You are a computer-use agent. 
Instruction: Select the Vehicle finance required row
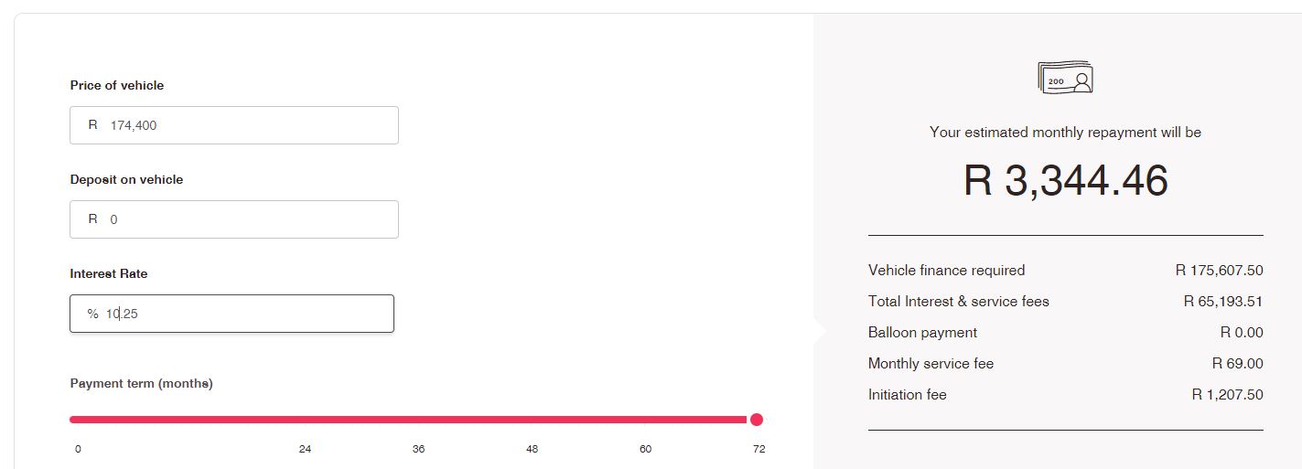tap(1066, 271)
